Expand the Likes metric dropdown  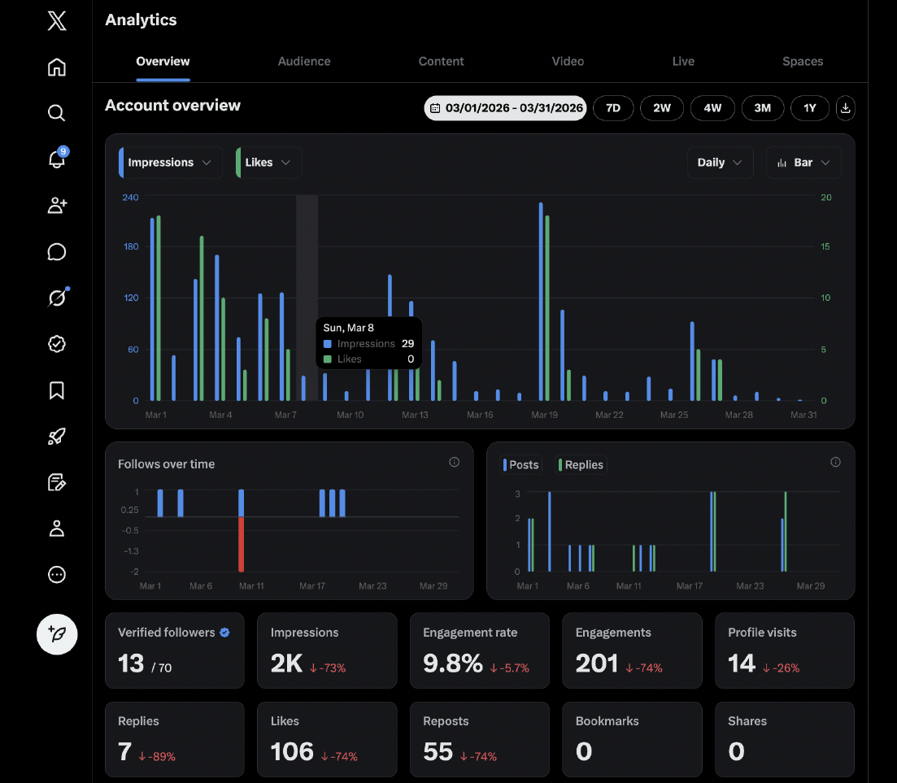(268, 163)
